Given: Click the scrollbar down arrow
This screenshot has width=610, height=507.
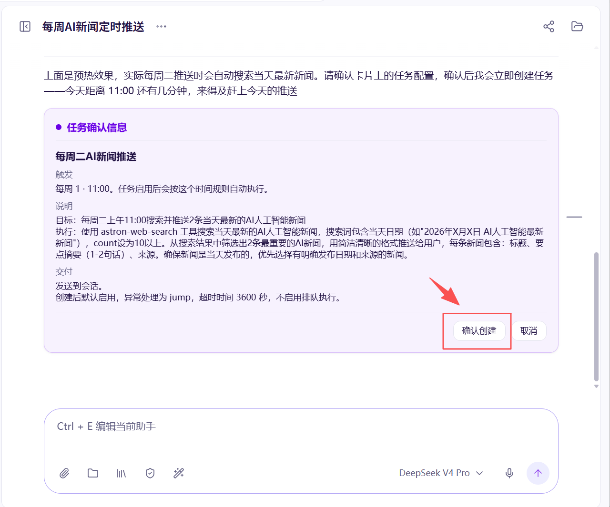Looking at the screenshot, I should tap(596, 387).
